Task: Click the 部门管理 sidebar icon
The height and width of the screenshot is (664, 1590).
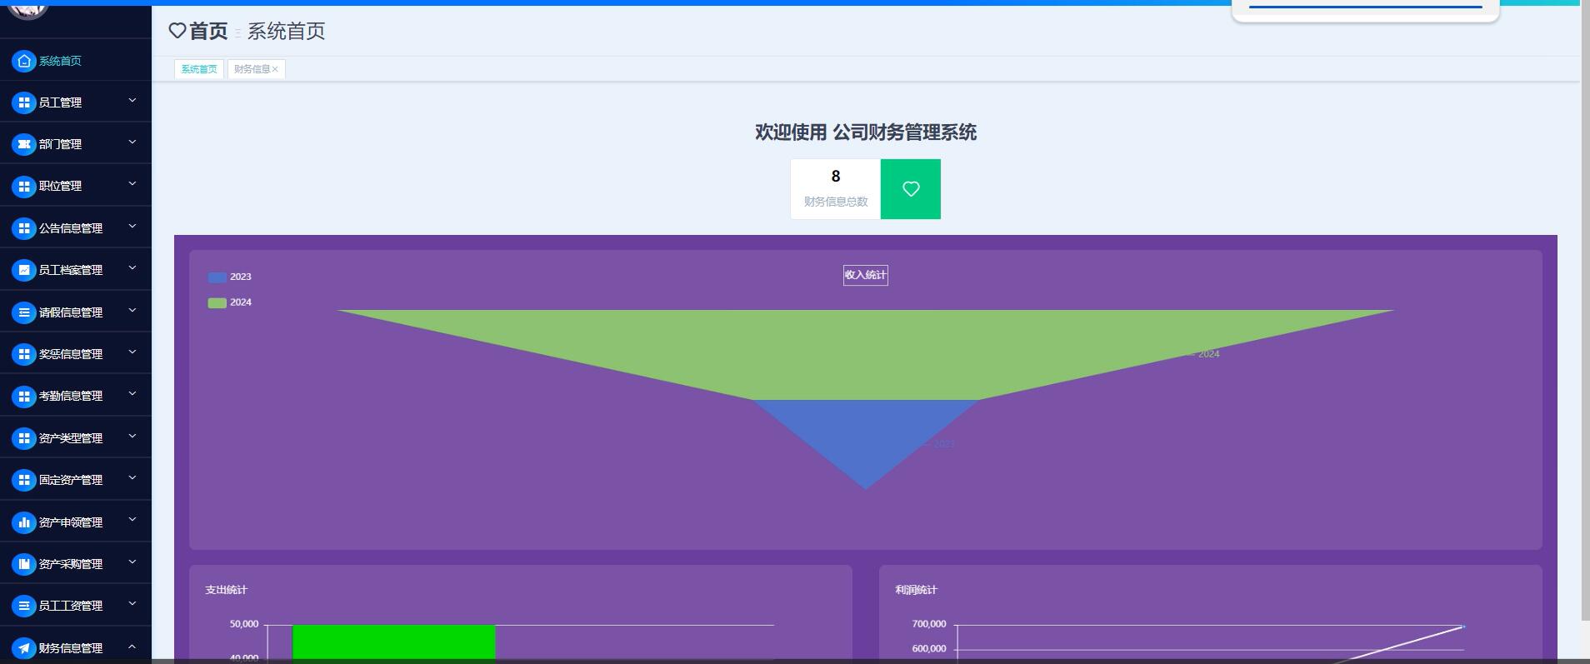Action: 24,144
